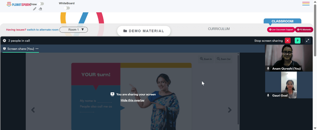The width and height of the screenshot is (317, 130).
Task: Toggle the WhiteBoard switch
Action: (x=67, y=8)
